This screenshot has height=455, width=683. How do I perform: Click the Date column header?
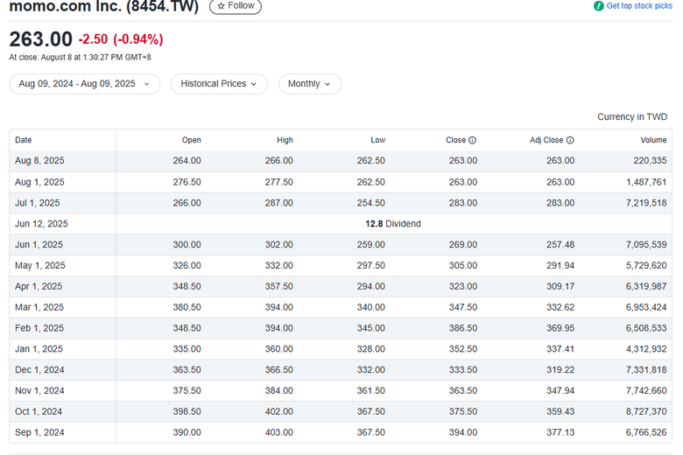click(24, 140)
